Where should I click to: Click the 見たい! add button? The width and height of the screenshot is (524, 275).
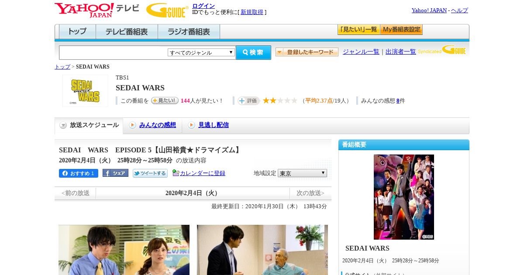point(165,100)
